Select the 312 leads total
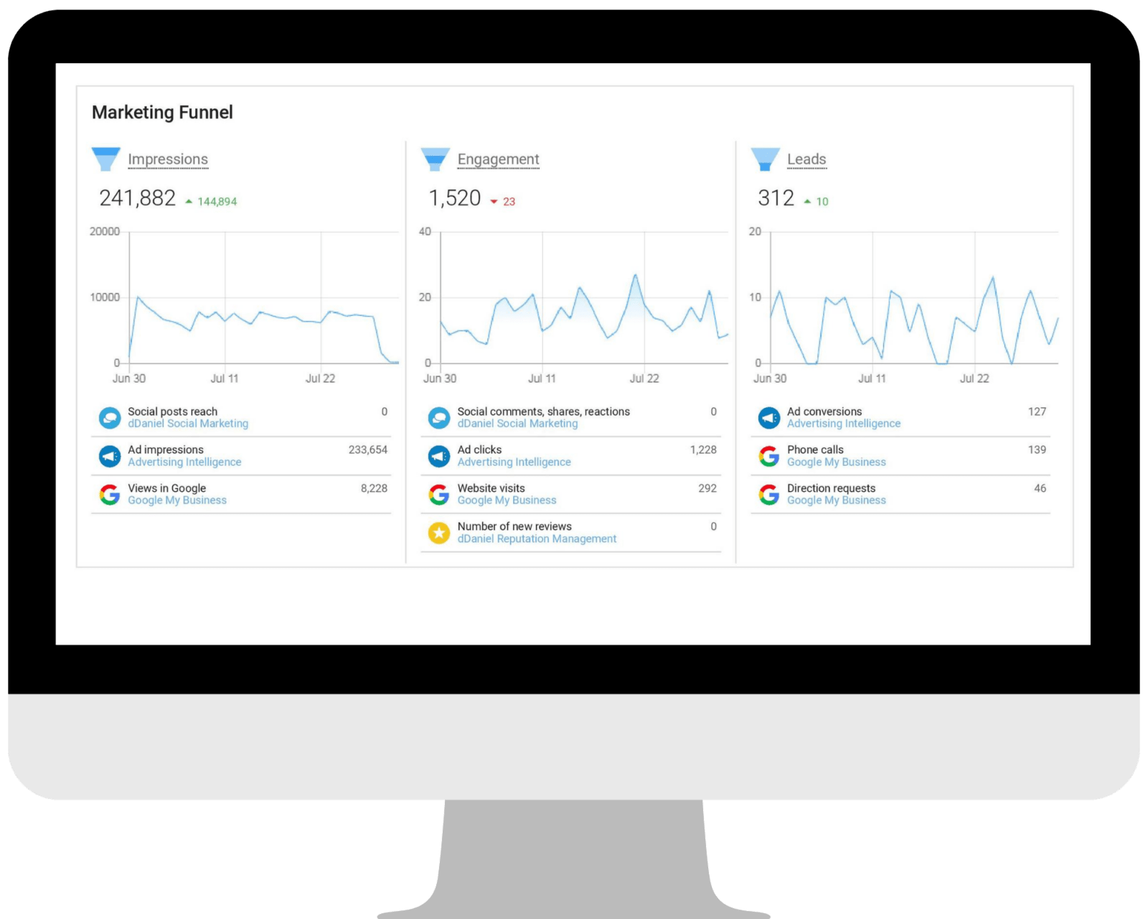The image size is (1148, 919). pos(776,198)
